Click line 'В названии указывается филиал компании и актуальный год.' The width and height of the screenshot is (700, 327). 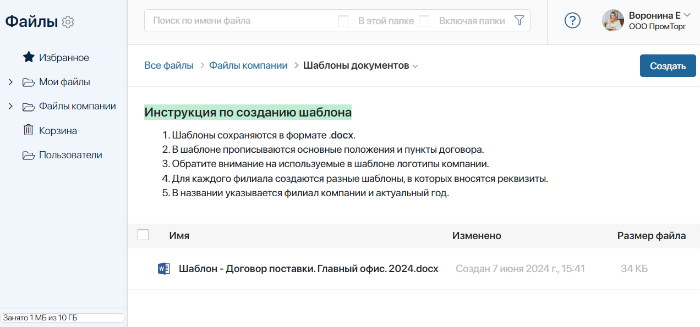[x=310, y=193]
